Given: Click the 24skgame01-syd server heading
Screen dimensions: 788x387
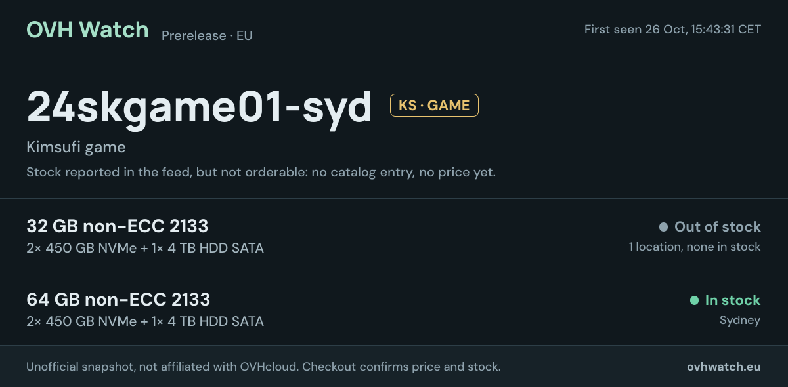Looking at the screenshot, I should 199,106.
